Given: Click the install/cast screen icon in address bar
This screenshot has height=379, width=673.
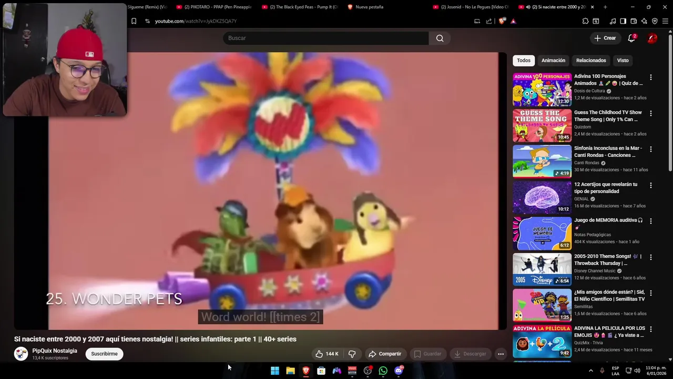Looking at the screenshot, I should click(x=477, y=21).
